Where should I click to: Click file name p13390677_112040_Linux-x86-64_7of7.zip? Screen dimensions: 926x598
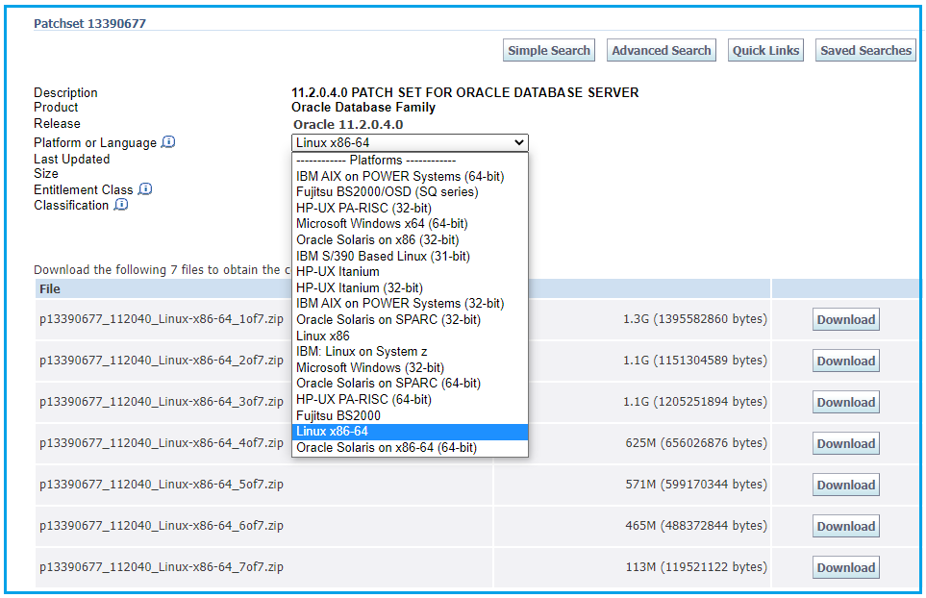[162, 567]
